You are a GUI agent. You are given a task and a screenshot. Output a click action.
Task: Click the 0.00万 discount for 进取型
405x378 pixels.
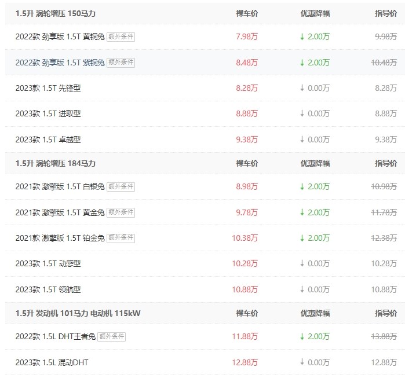[315, 113]
